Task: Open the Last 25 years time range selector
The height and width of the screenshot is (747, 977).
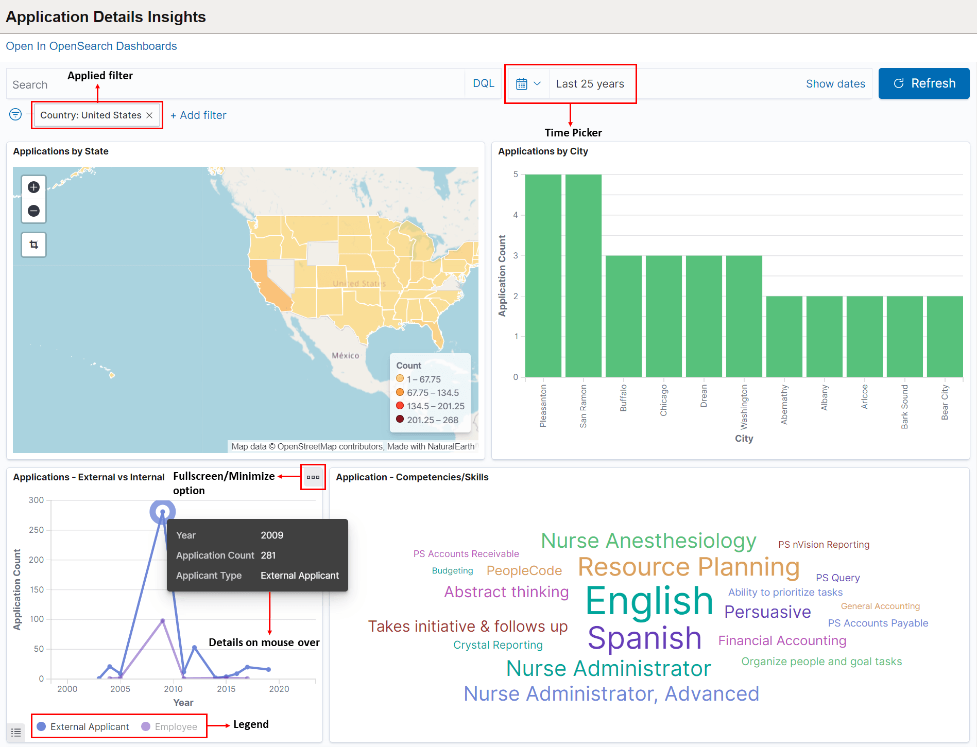Action: pyautogui.click(x=589, y=83)
